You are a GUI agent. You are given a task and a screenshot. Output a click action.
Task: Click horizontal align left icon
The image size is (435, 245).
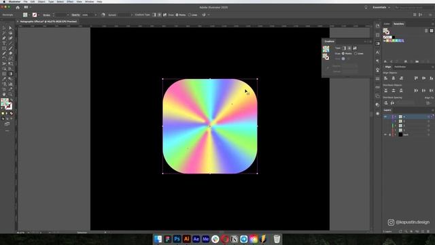click(x=385, y=78)
